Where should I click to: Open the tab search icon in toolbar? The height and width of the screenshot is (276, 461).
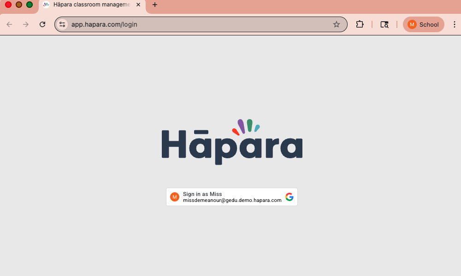pos(384,24)
